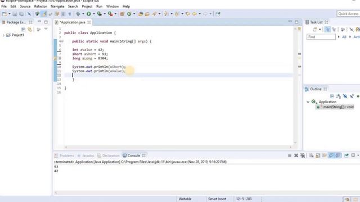Screen dimensions: 360x202
Task: Click the Coverage run icon
Action: [x=100, y=14]
